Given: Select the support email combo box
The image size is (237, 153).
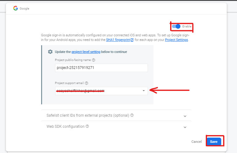Looking at the screenshot, I should 101,91.
